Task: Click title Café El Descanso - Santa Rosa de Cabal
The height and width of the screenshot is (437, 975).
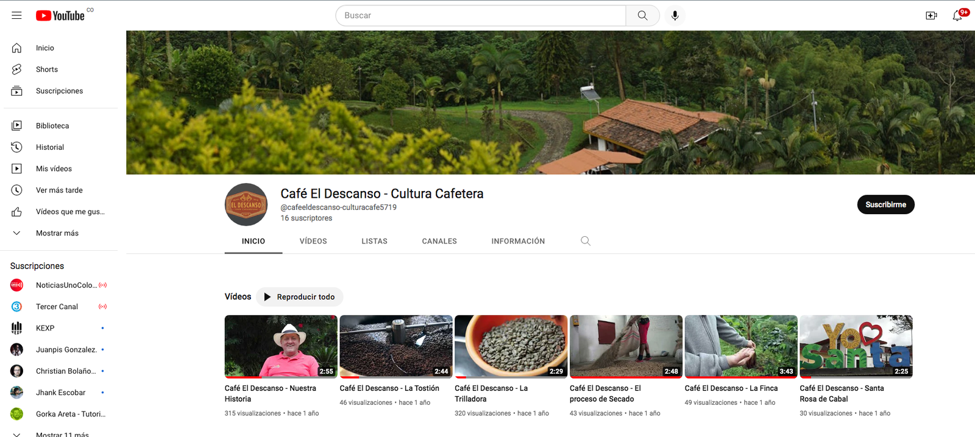Action: click(x=842, y=394)
